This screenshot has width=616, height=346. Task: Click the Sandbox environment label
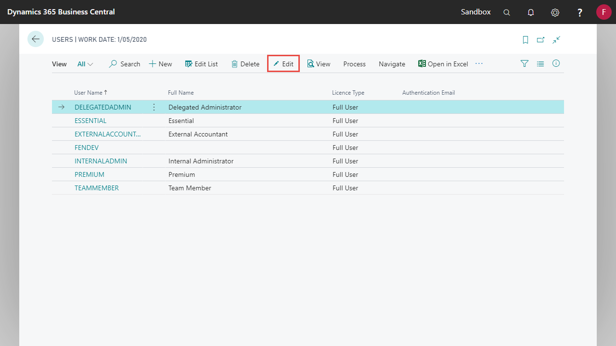click(476, 12)
